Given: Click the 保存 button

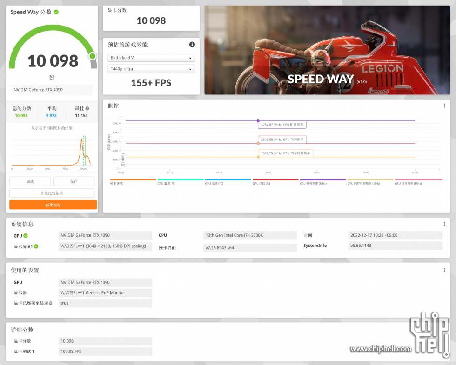Looking at the screenshot, I should [74, 181].
